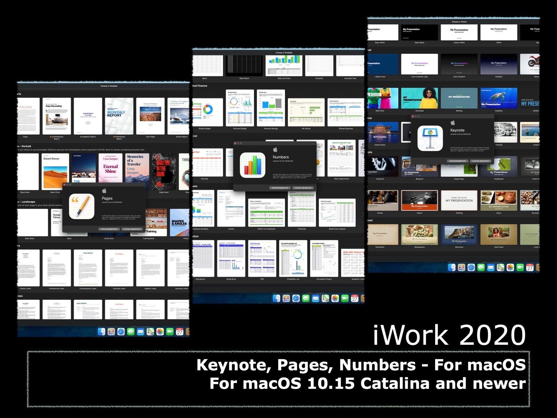The height and width of the screenshot is (418, 557).
Task: Open Calendar in the Numbers screenshot dock
Action: click(x=355, y=298)
